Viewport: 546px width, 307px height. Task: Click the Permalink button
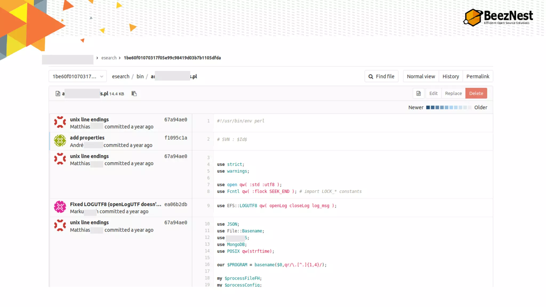point(477,76)
